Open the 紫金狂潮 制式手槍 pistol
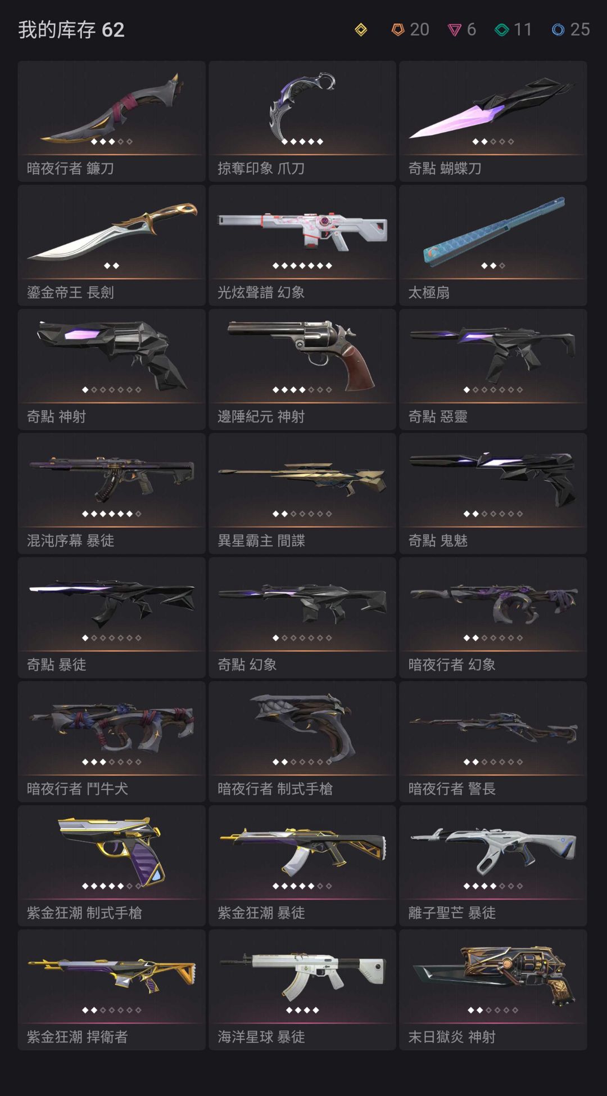The width and height of the screenshot is (607, 1096). point(112,866)
